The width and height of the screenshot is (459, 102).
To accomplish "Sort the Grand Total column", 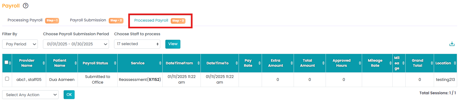I will (x=432, y=63).
